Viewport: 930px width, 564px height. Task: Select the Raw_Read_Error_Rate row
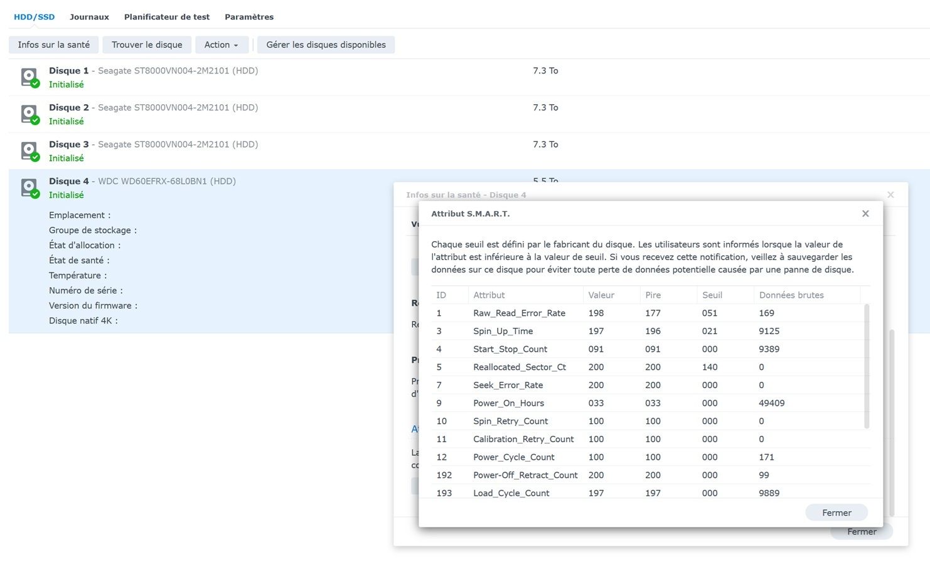tap(647, 313)
